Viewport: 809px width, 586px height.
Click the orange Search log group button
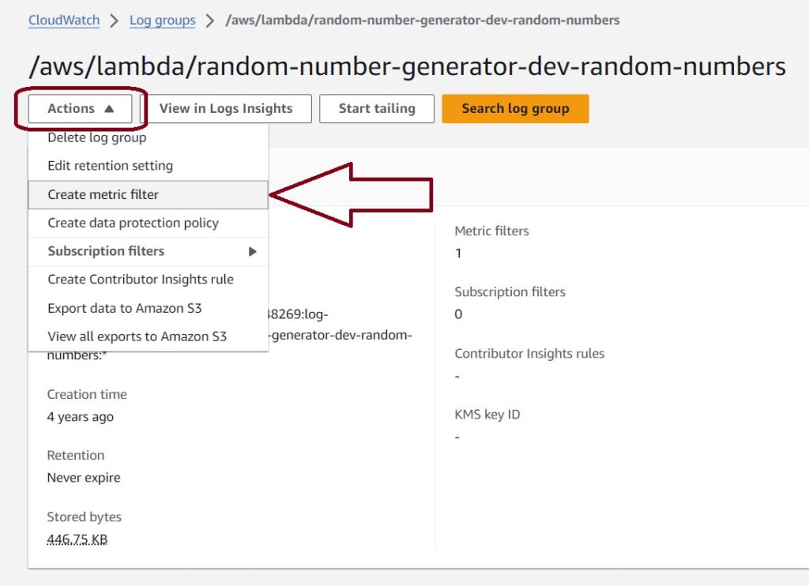(515, 109)
